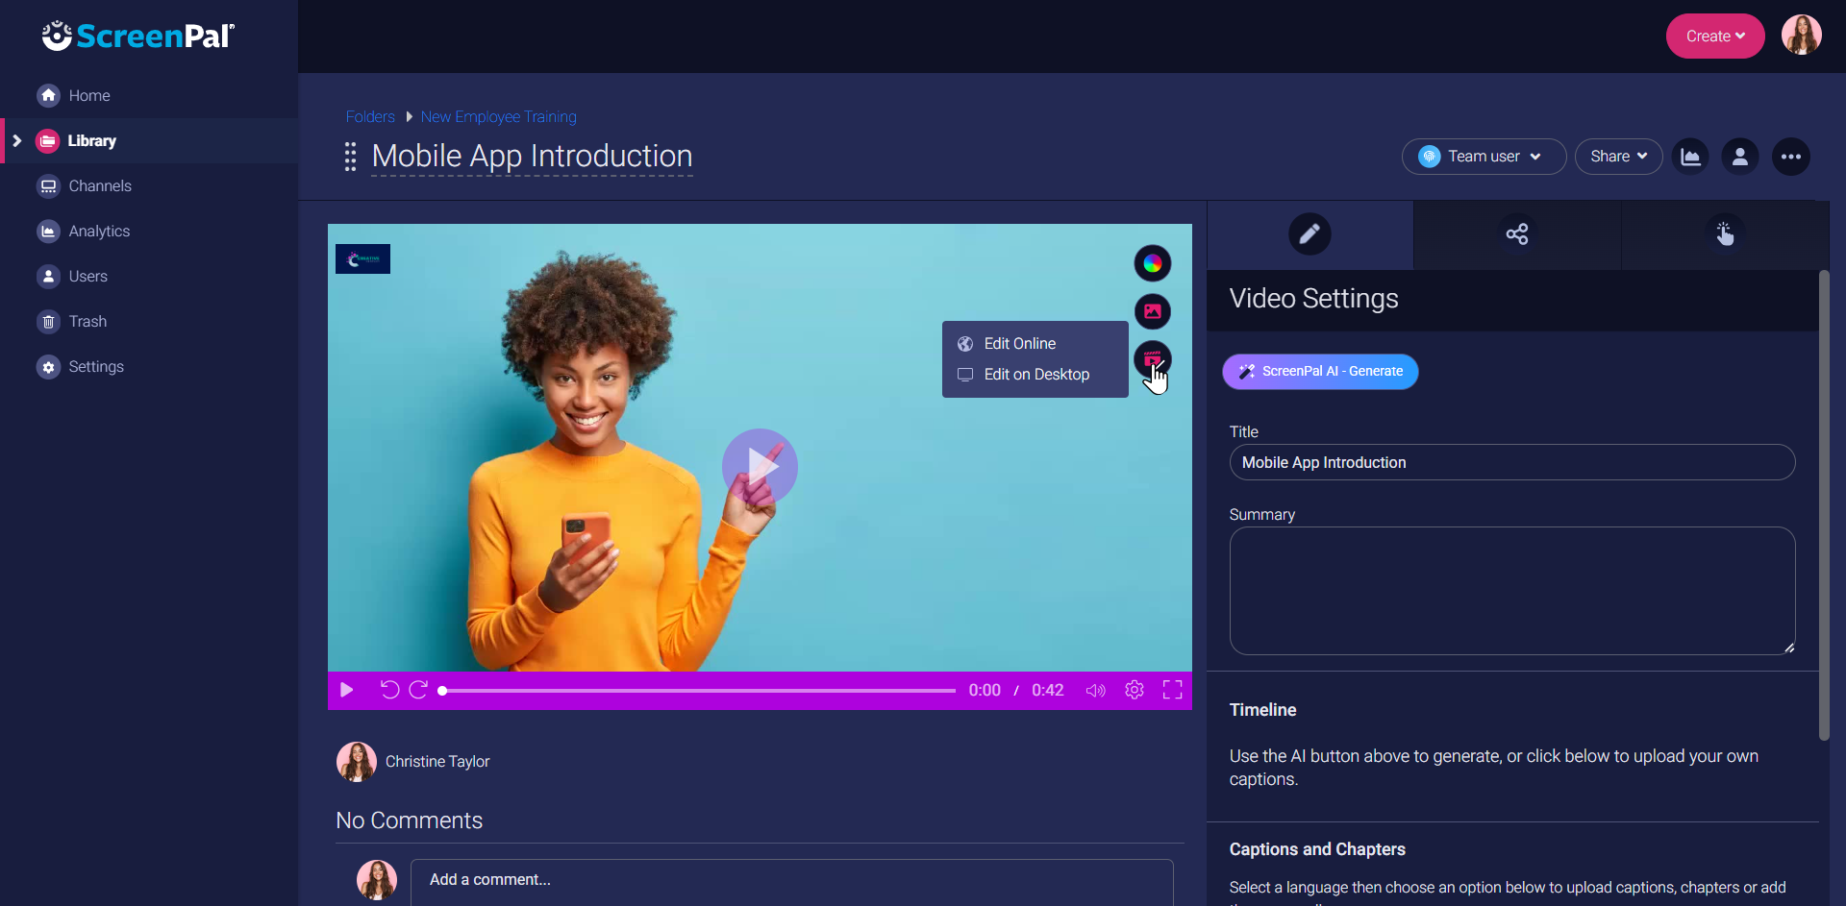Screen dimensions: 1846x906
Task: Open the Team user dropdown
Action: coord(1483,157)
